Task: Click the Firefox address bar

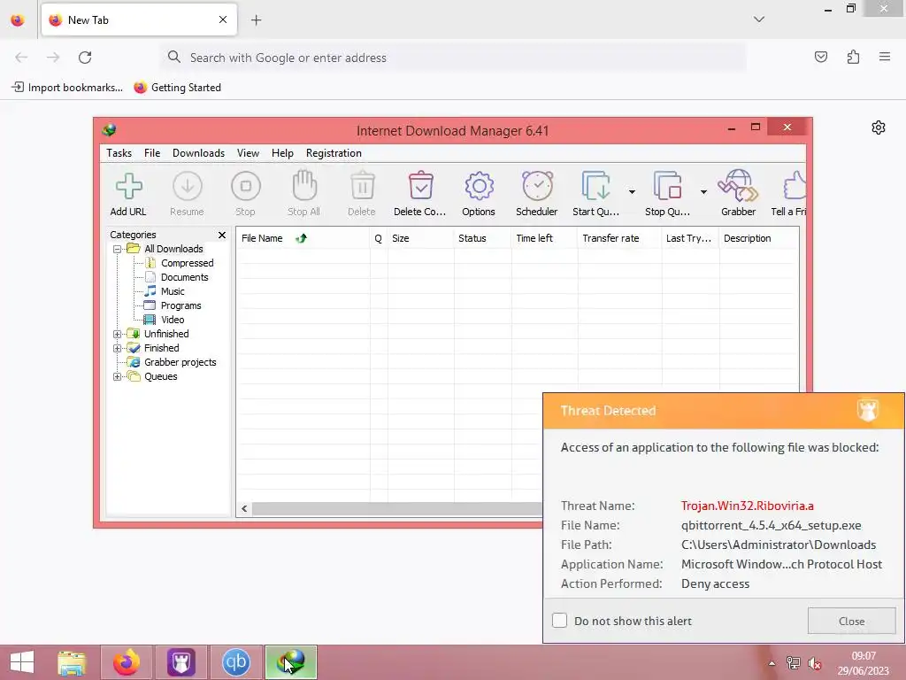Action: [x=452, y=58]
